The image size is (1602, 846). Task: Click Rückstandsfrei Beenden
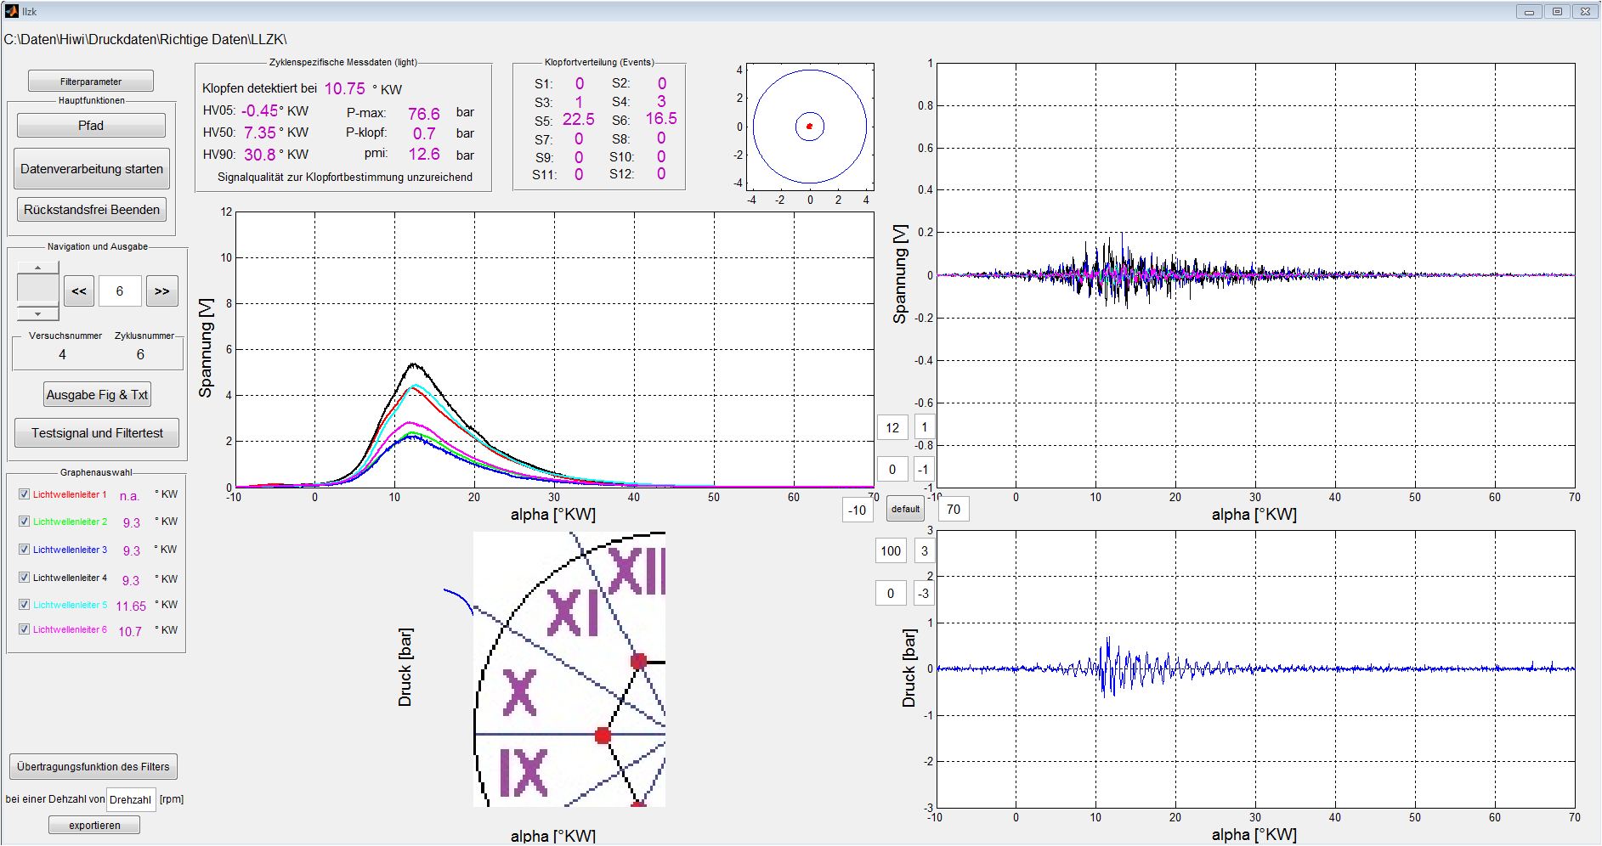(x=91, y=210)
